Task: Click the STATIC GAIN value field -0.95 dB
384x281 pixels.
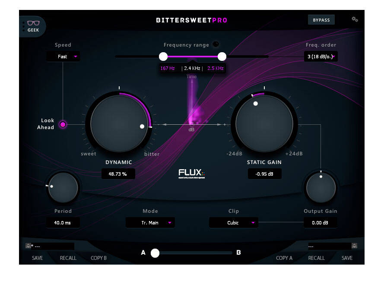Action: (x=264, y=174)
